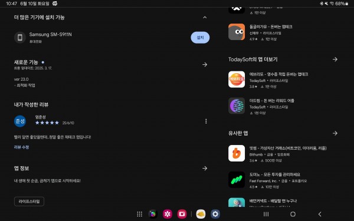Select the 내가 작성한 리뷰 heading
The height and width of the screenshot is (221, 354).
(31, 105)
